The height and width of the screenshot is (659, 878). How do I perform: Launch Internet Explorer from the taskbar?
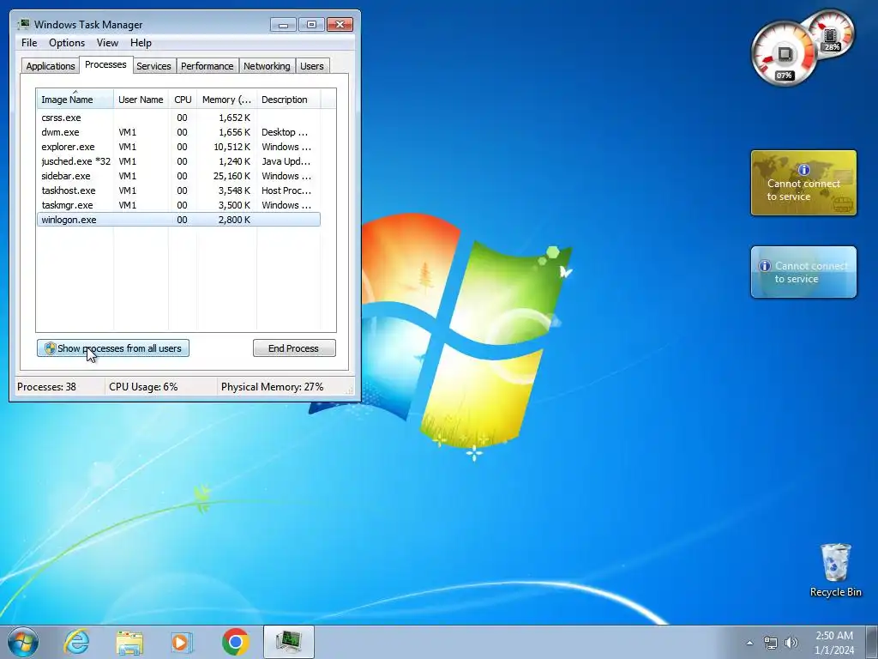pyautogui.click(x=76, y=642)
